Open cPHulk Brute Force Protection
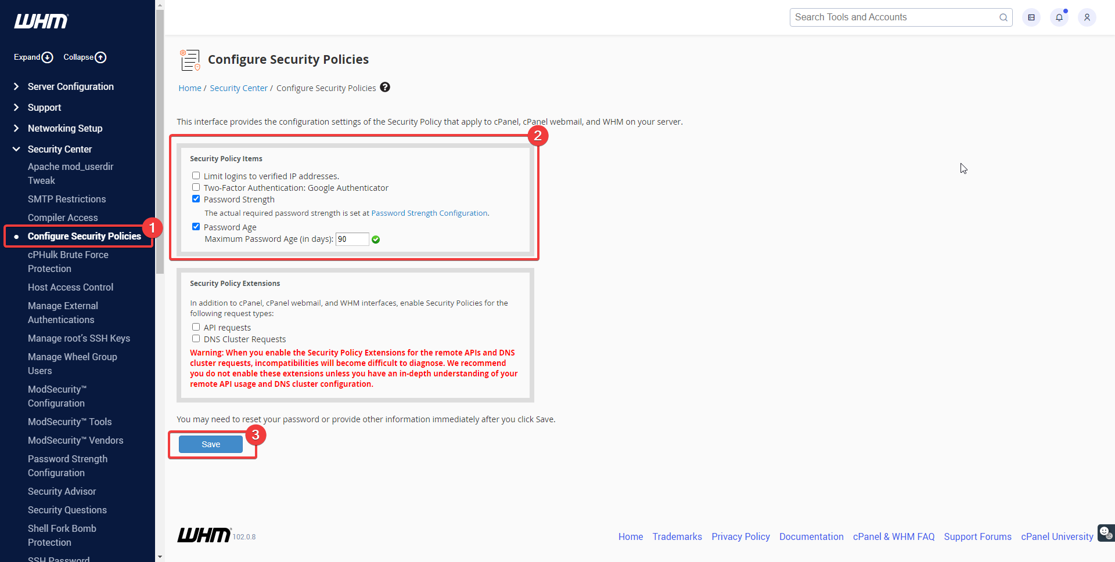This screenshot has height=562, width=1115. 68,262
